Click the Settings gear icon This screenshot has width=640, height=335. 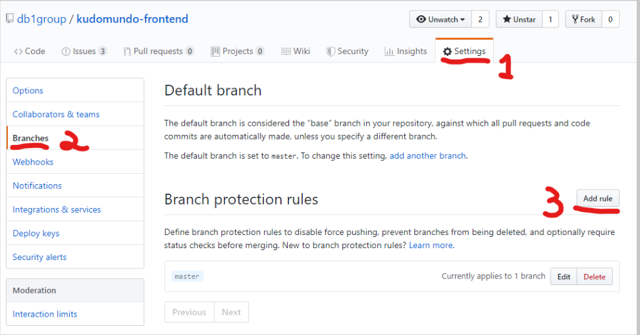(447, 51)
